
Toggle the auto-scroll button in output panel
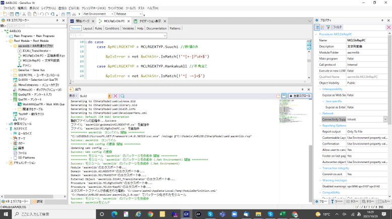300,96
